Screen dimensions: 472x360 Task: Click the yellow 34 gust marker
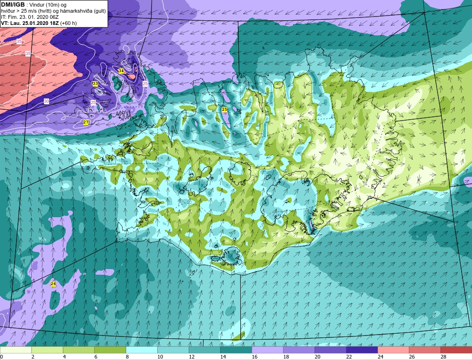[121, 71]
